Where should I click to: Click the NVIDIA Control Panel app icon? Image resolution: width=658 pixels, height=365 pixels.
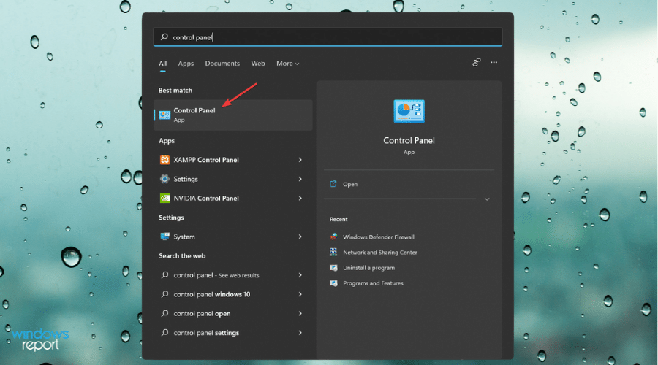pos(164,199)
